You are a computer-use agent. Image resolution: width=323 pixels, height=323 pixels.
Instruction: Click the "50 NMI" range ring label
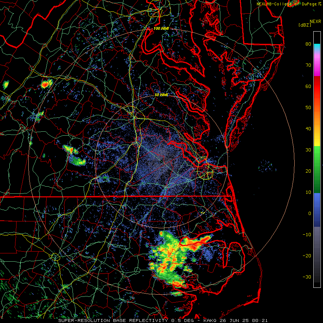[161, 95]
